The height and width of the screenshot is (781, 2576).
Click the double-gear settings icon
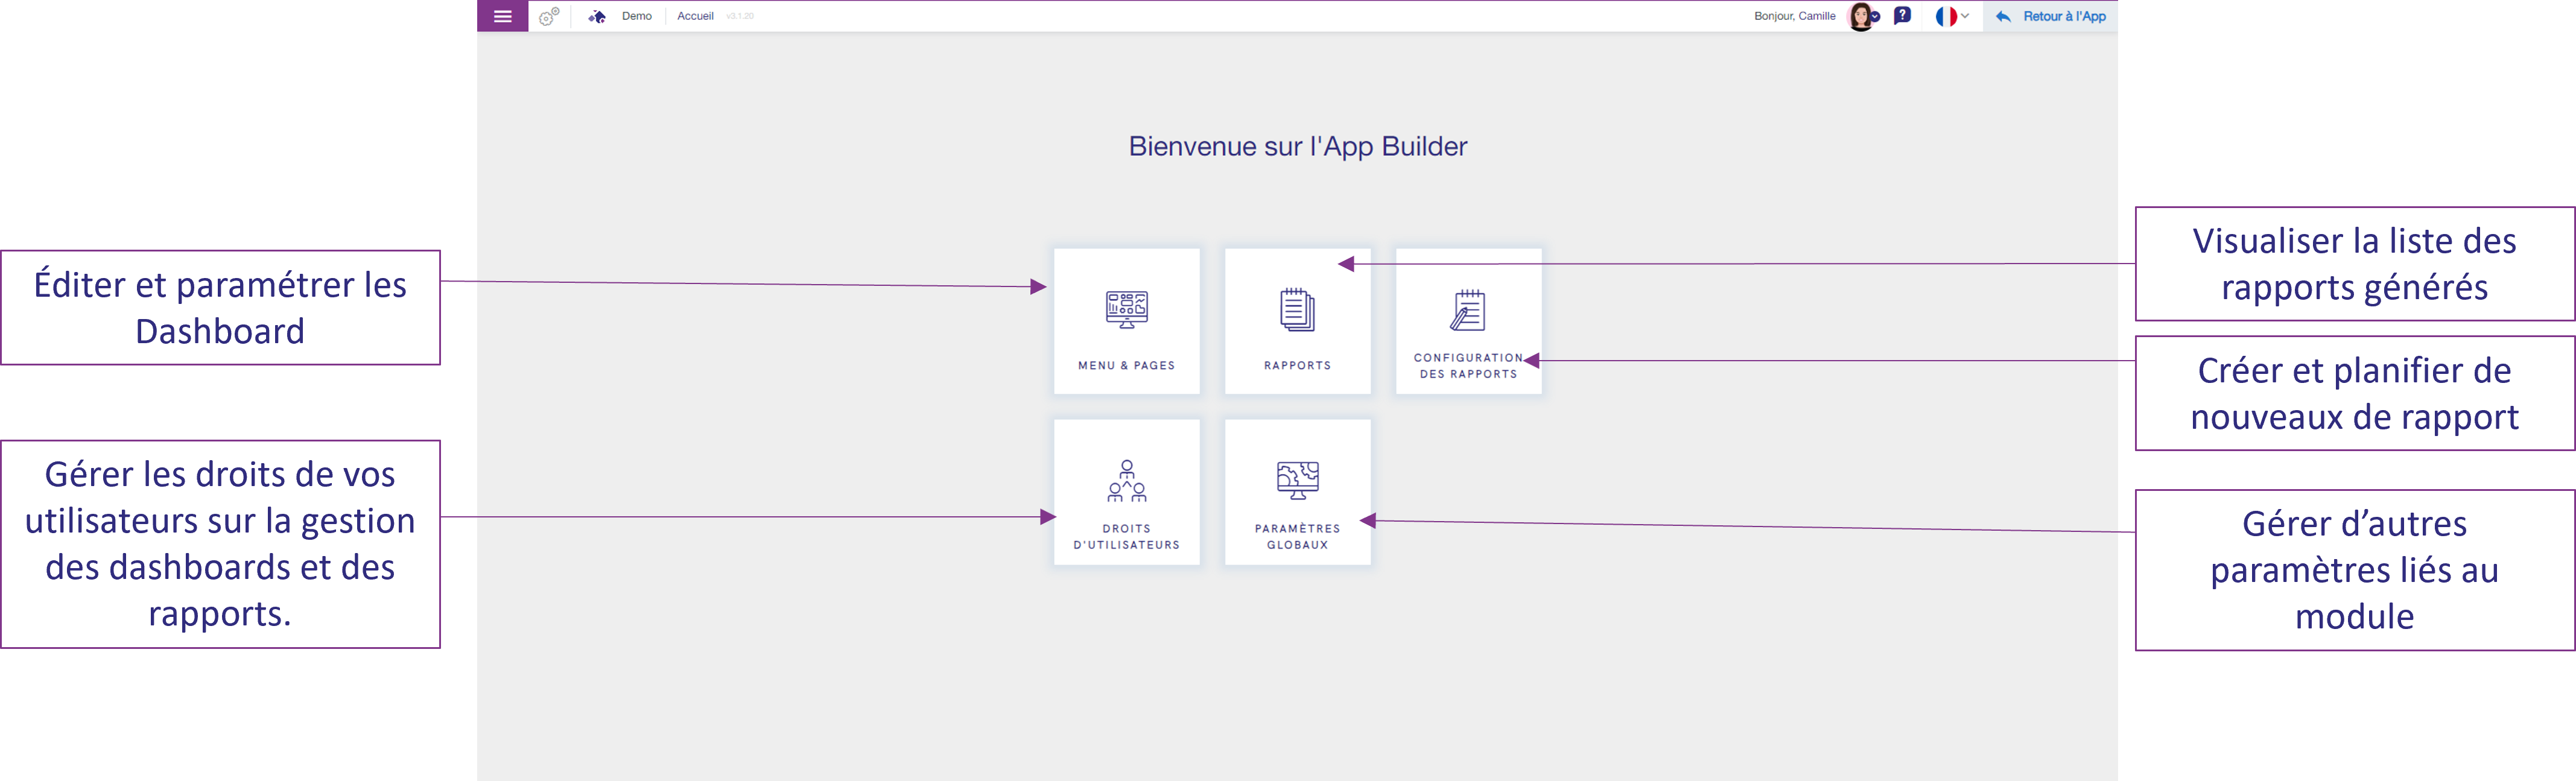[549, 16]
